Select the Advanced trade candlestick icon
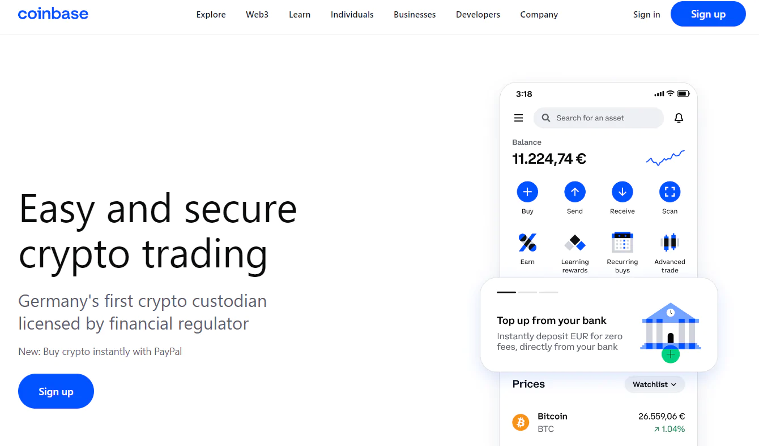 [x=670, y=243]
